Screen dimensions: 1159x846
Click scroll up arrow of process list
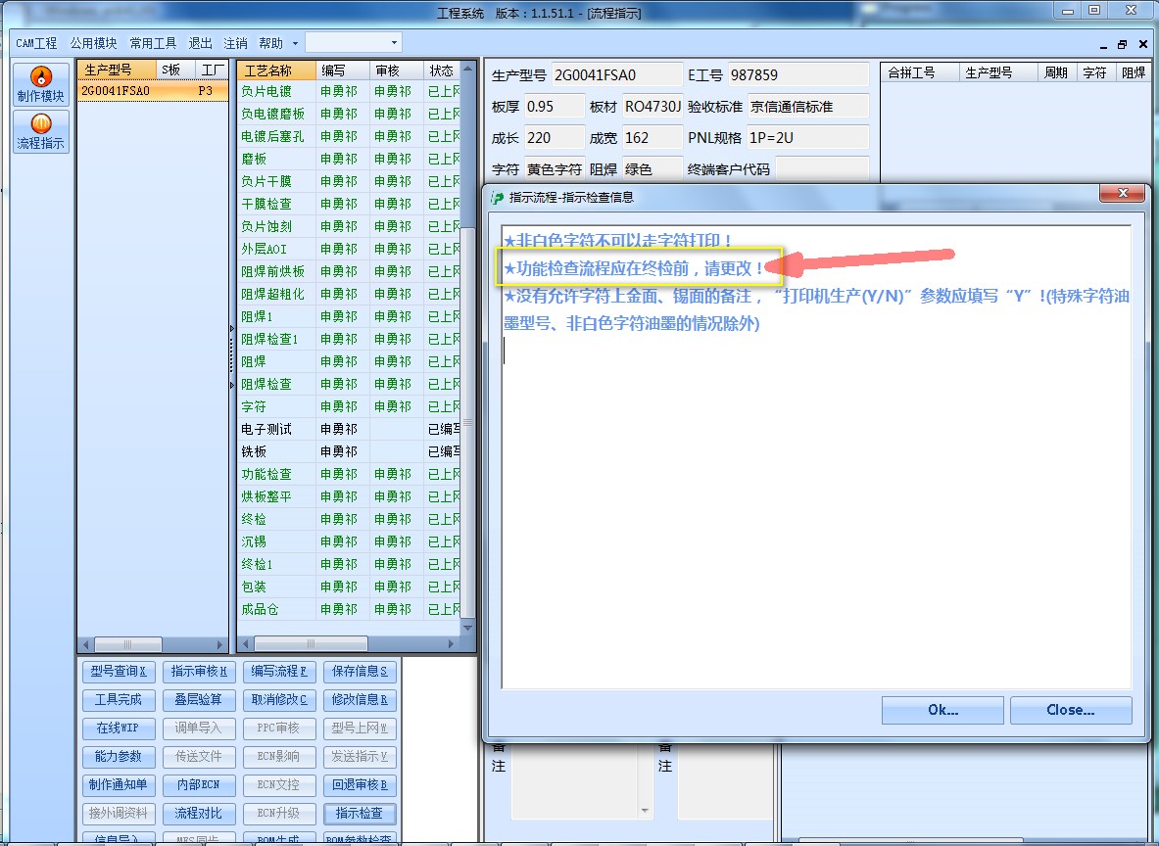coord(468,69)
